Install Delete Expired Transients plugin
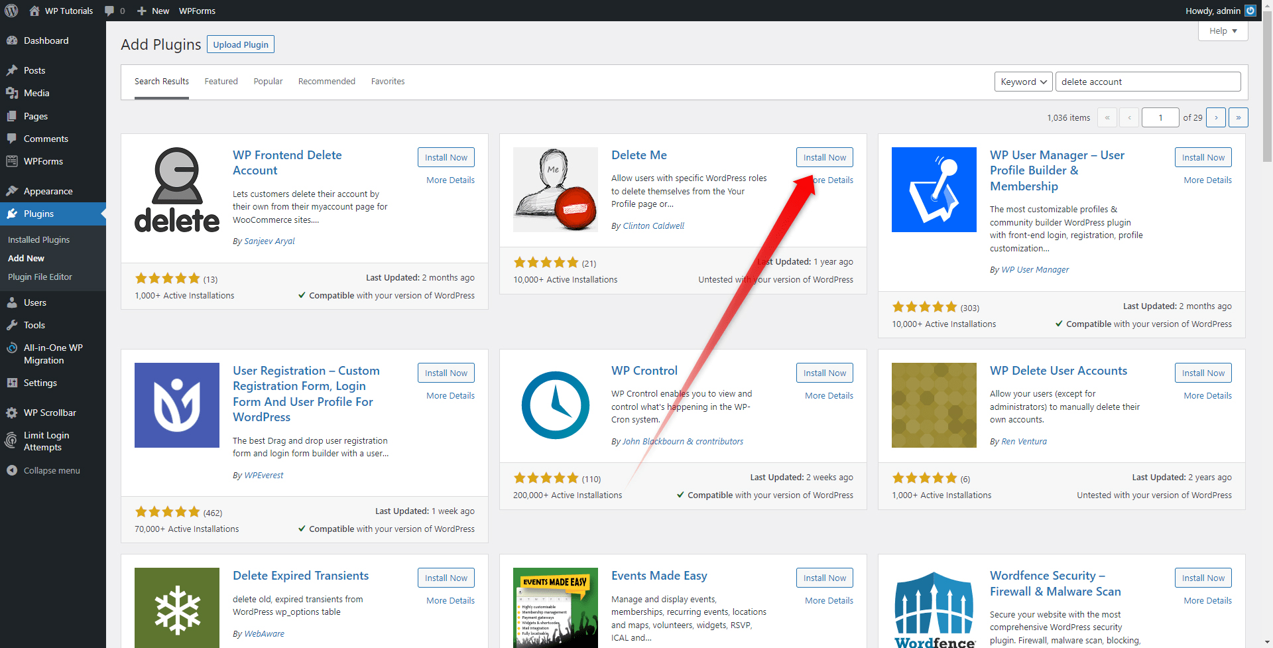This screenshot has width=1273, height=648. pos(446,578)
